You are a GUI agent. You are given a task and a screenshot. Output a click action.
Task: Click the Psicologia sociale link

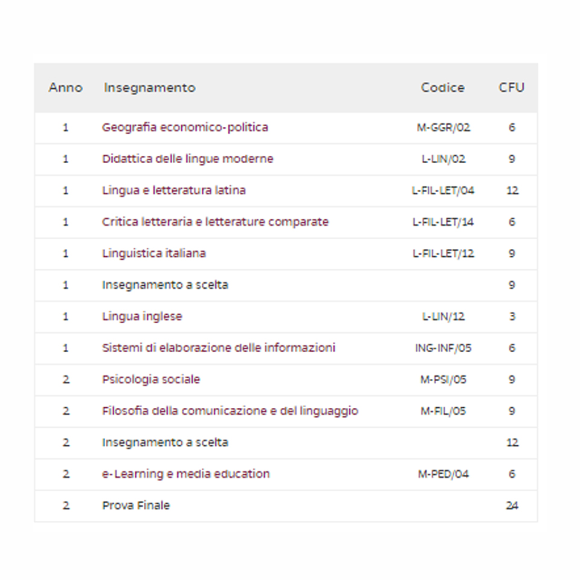point(151,379)
